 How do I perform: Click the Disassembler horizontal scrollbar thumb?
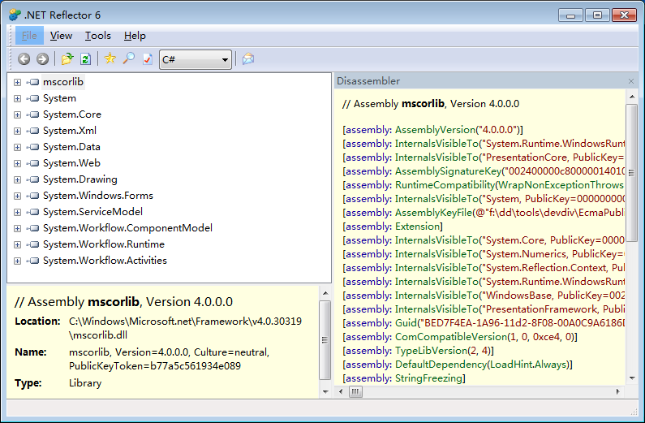pos(356,391)
